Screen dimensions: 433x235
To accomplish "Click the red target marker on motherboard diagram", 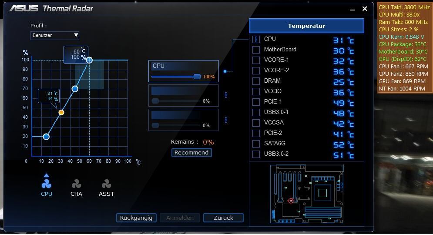I will click(291, 201).
